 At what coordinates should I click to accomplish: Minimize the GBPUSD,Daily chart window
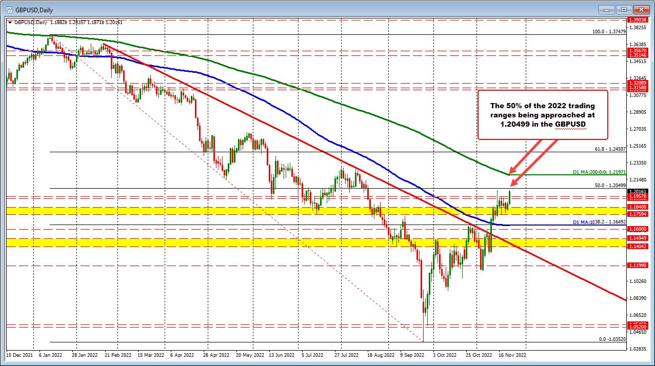[607, 9]
